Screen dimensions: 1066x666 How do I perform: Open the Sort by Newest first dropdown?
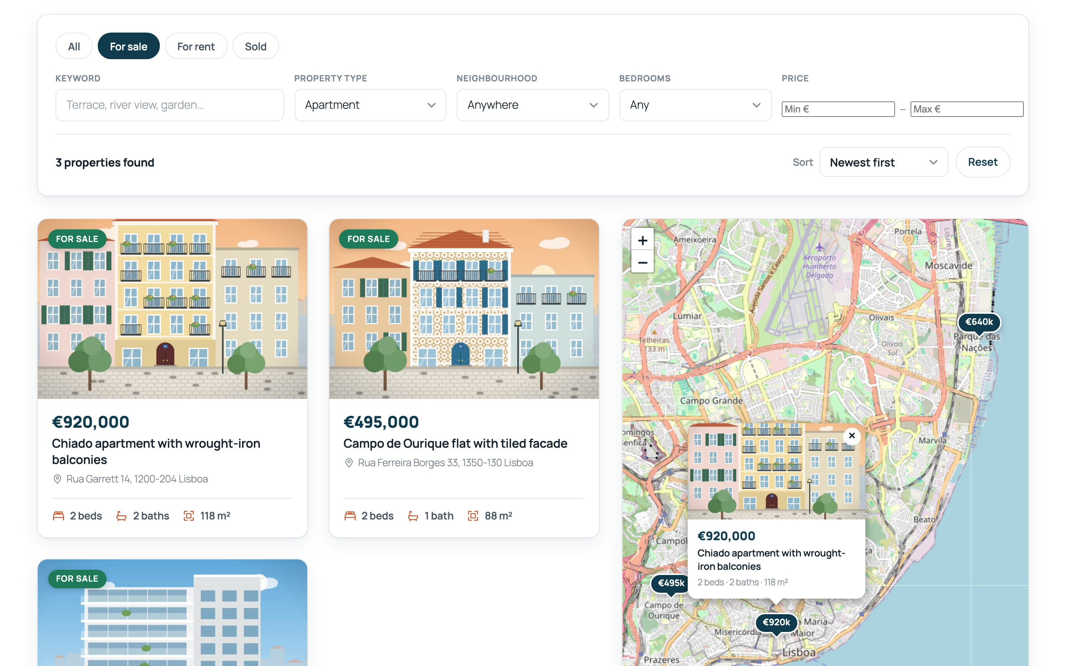tap(883, 162)
